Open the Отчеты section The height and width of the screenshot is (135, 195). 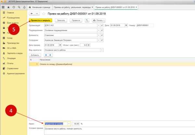(10, 63)
